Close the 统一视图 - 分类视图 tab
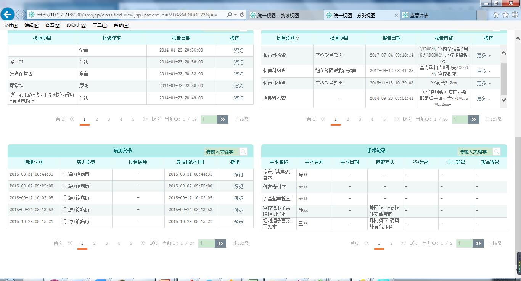 396,15
